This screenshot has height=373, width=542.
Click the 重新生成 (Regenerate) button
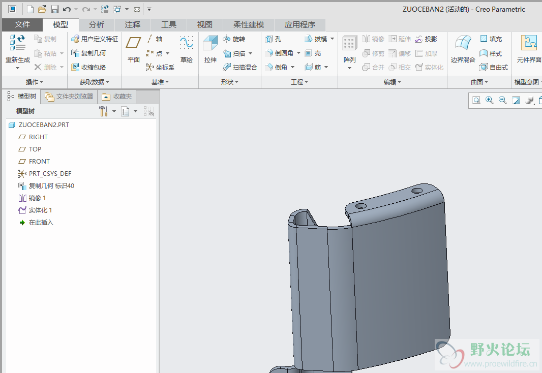pos(18,48)
